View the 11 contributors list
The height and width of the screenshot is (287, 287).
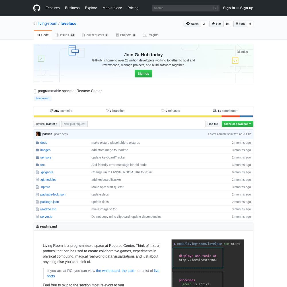[x=226, y=111]
